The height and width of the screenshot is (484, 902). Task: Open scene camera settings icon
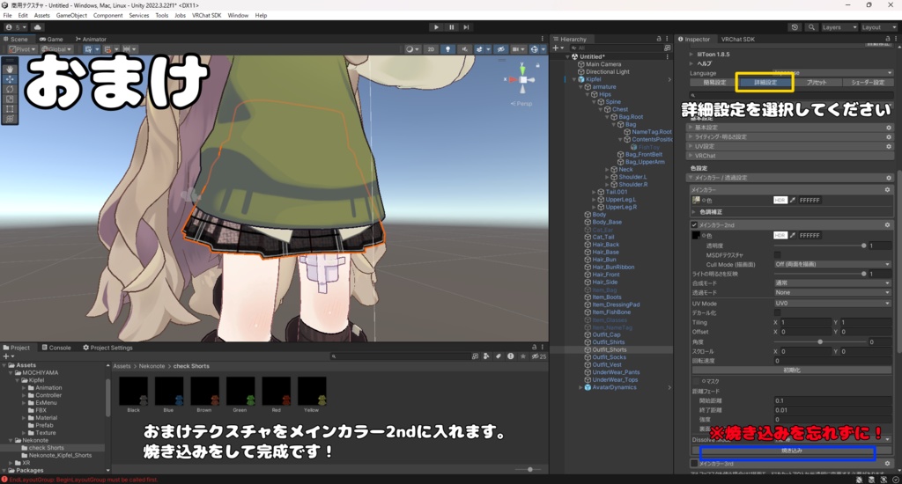[x=517, y=49]
